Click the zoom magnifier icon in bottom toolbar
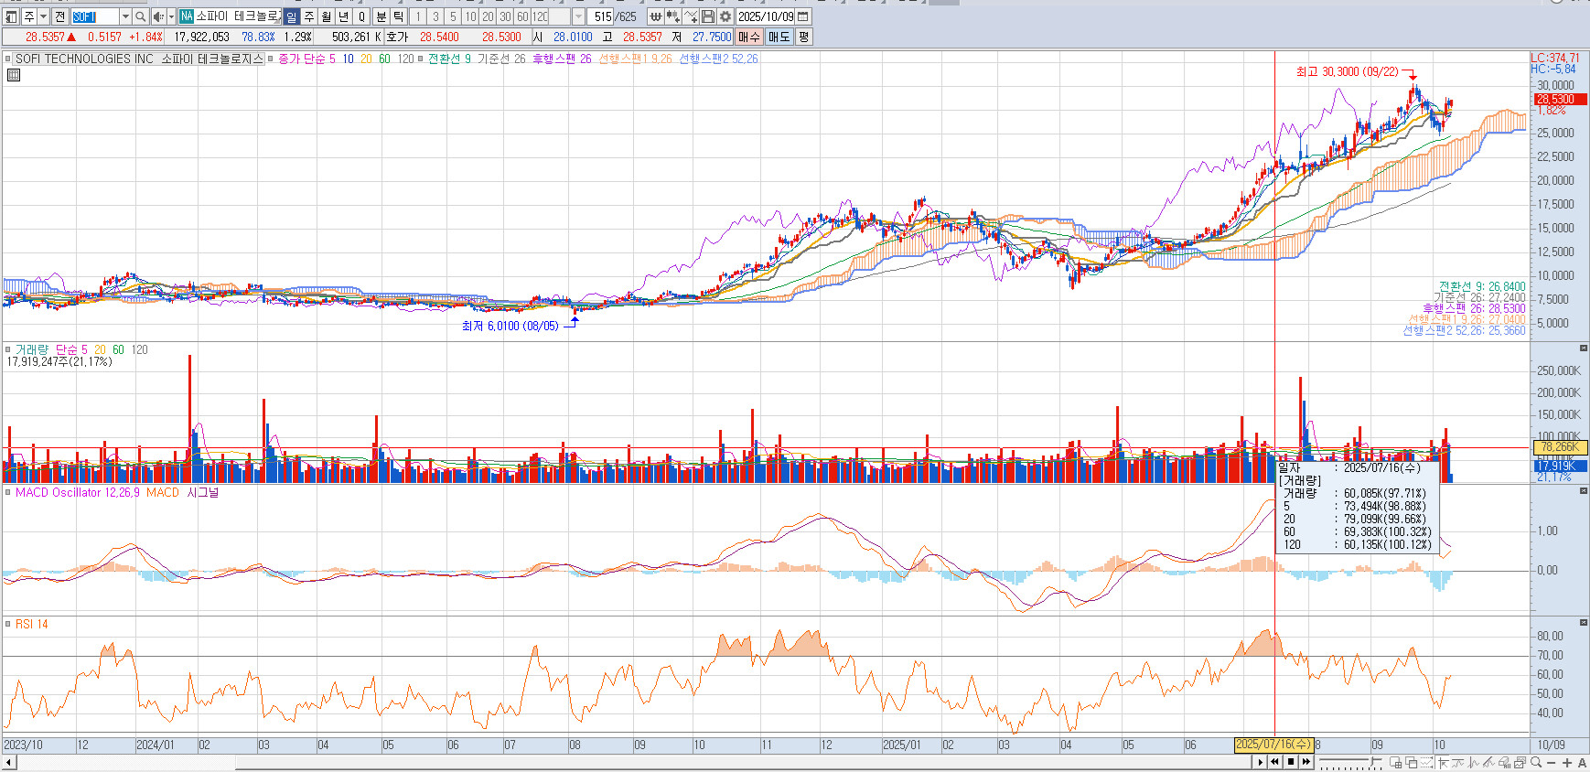 click(1536, 762)
